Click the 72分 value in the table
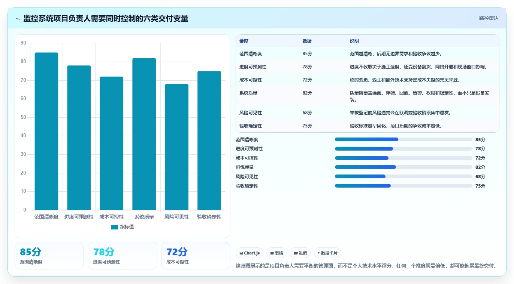This screenshot has width=514, height=284. [307, 80]
